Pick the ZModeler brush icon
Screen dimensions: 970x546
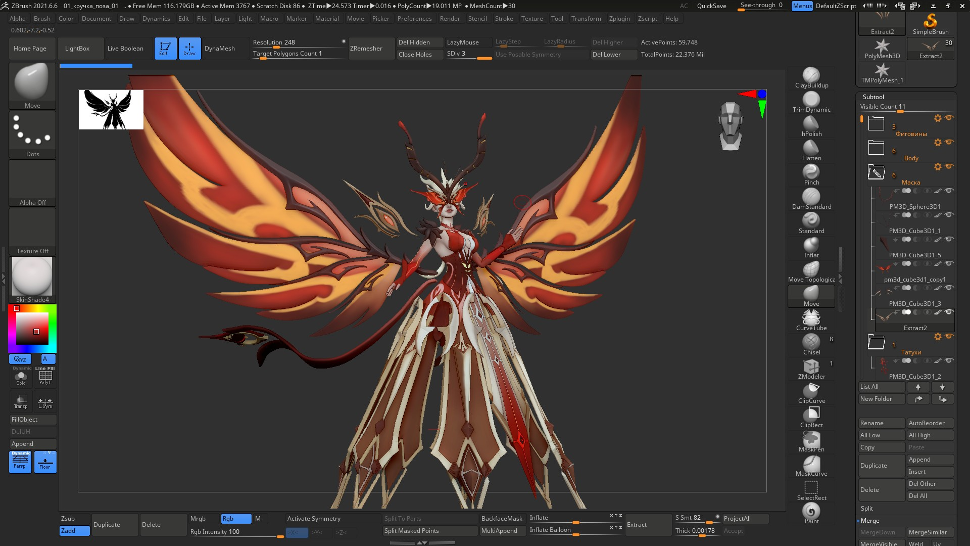tap(811, 367)
